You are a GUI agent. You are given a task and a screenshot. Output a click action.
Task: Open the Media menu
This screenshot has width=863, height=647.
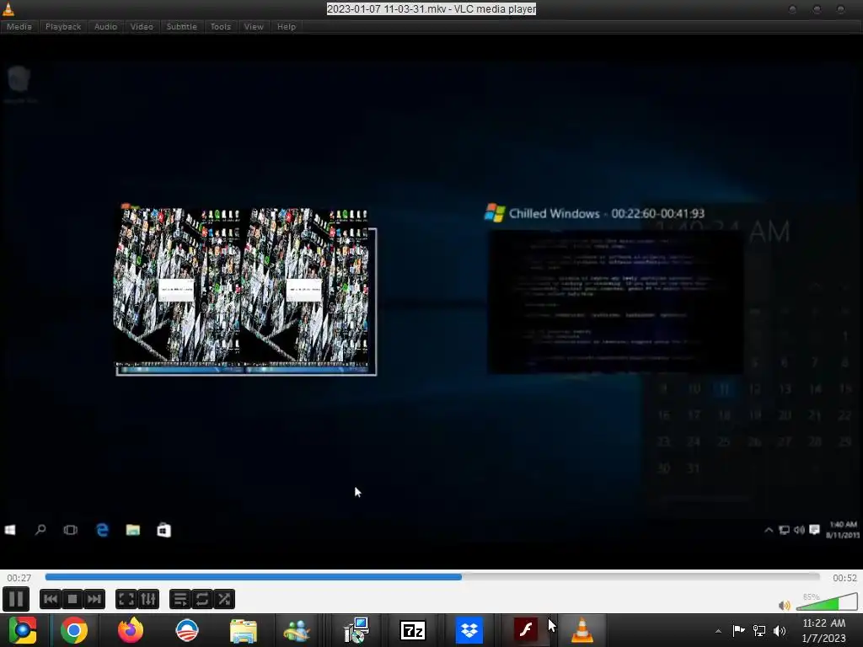pyautogui.click(x=19, y=26)
